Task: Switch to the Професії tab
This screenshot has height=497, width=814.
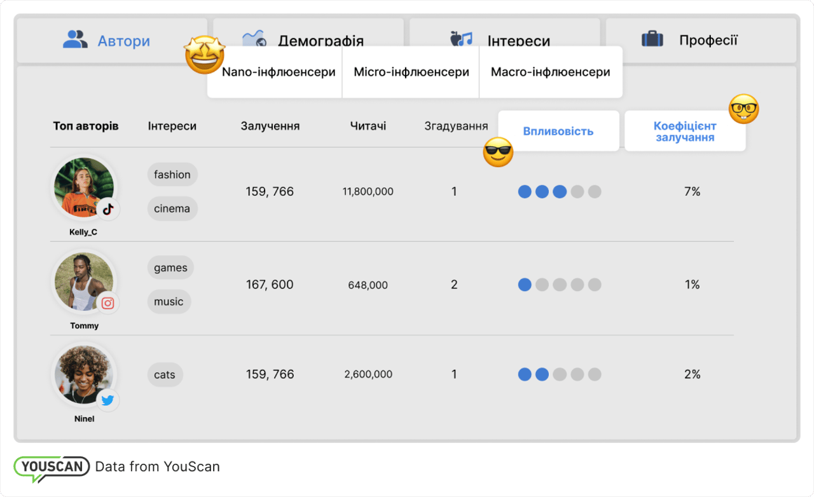Action: click(x=701, y=39)
